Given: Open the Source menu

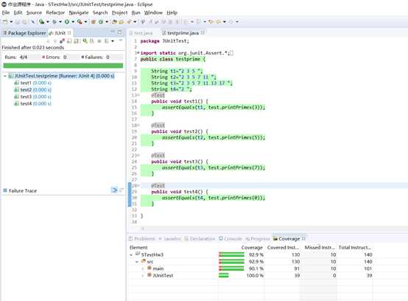Looking at the screenshot, I should [x=34, y=13].
